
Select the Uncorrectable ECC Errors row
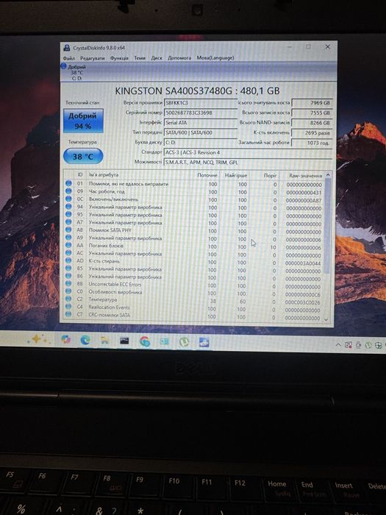tap(193, 285)
